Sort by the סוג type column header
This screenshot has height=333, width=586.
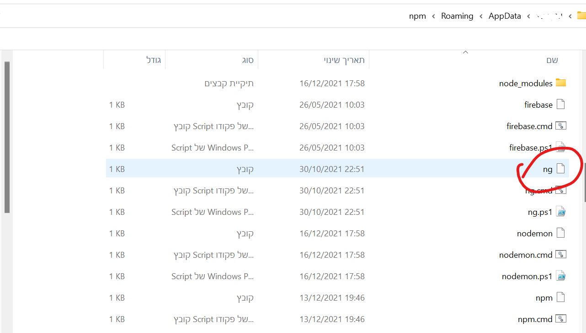point(248,60)
